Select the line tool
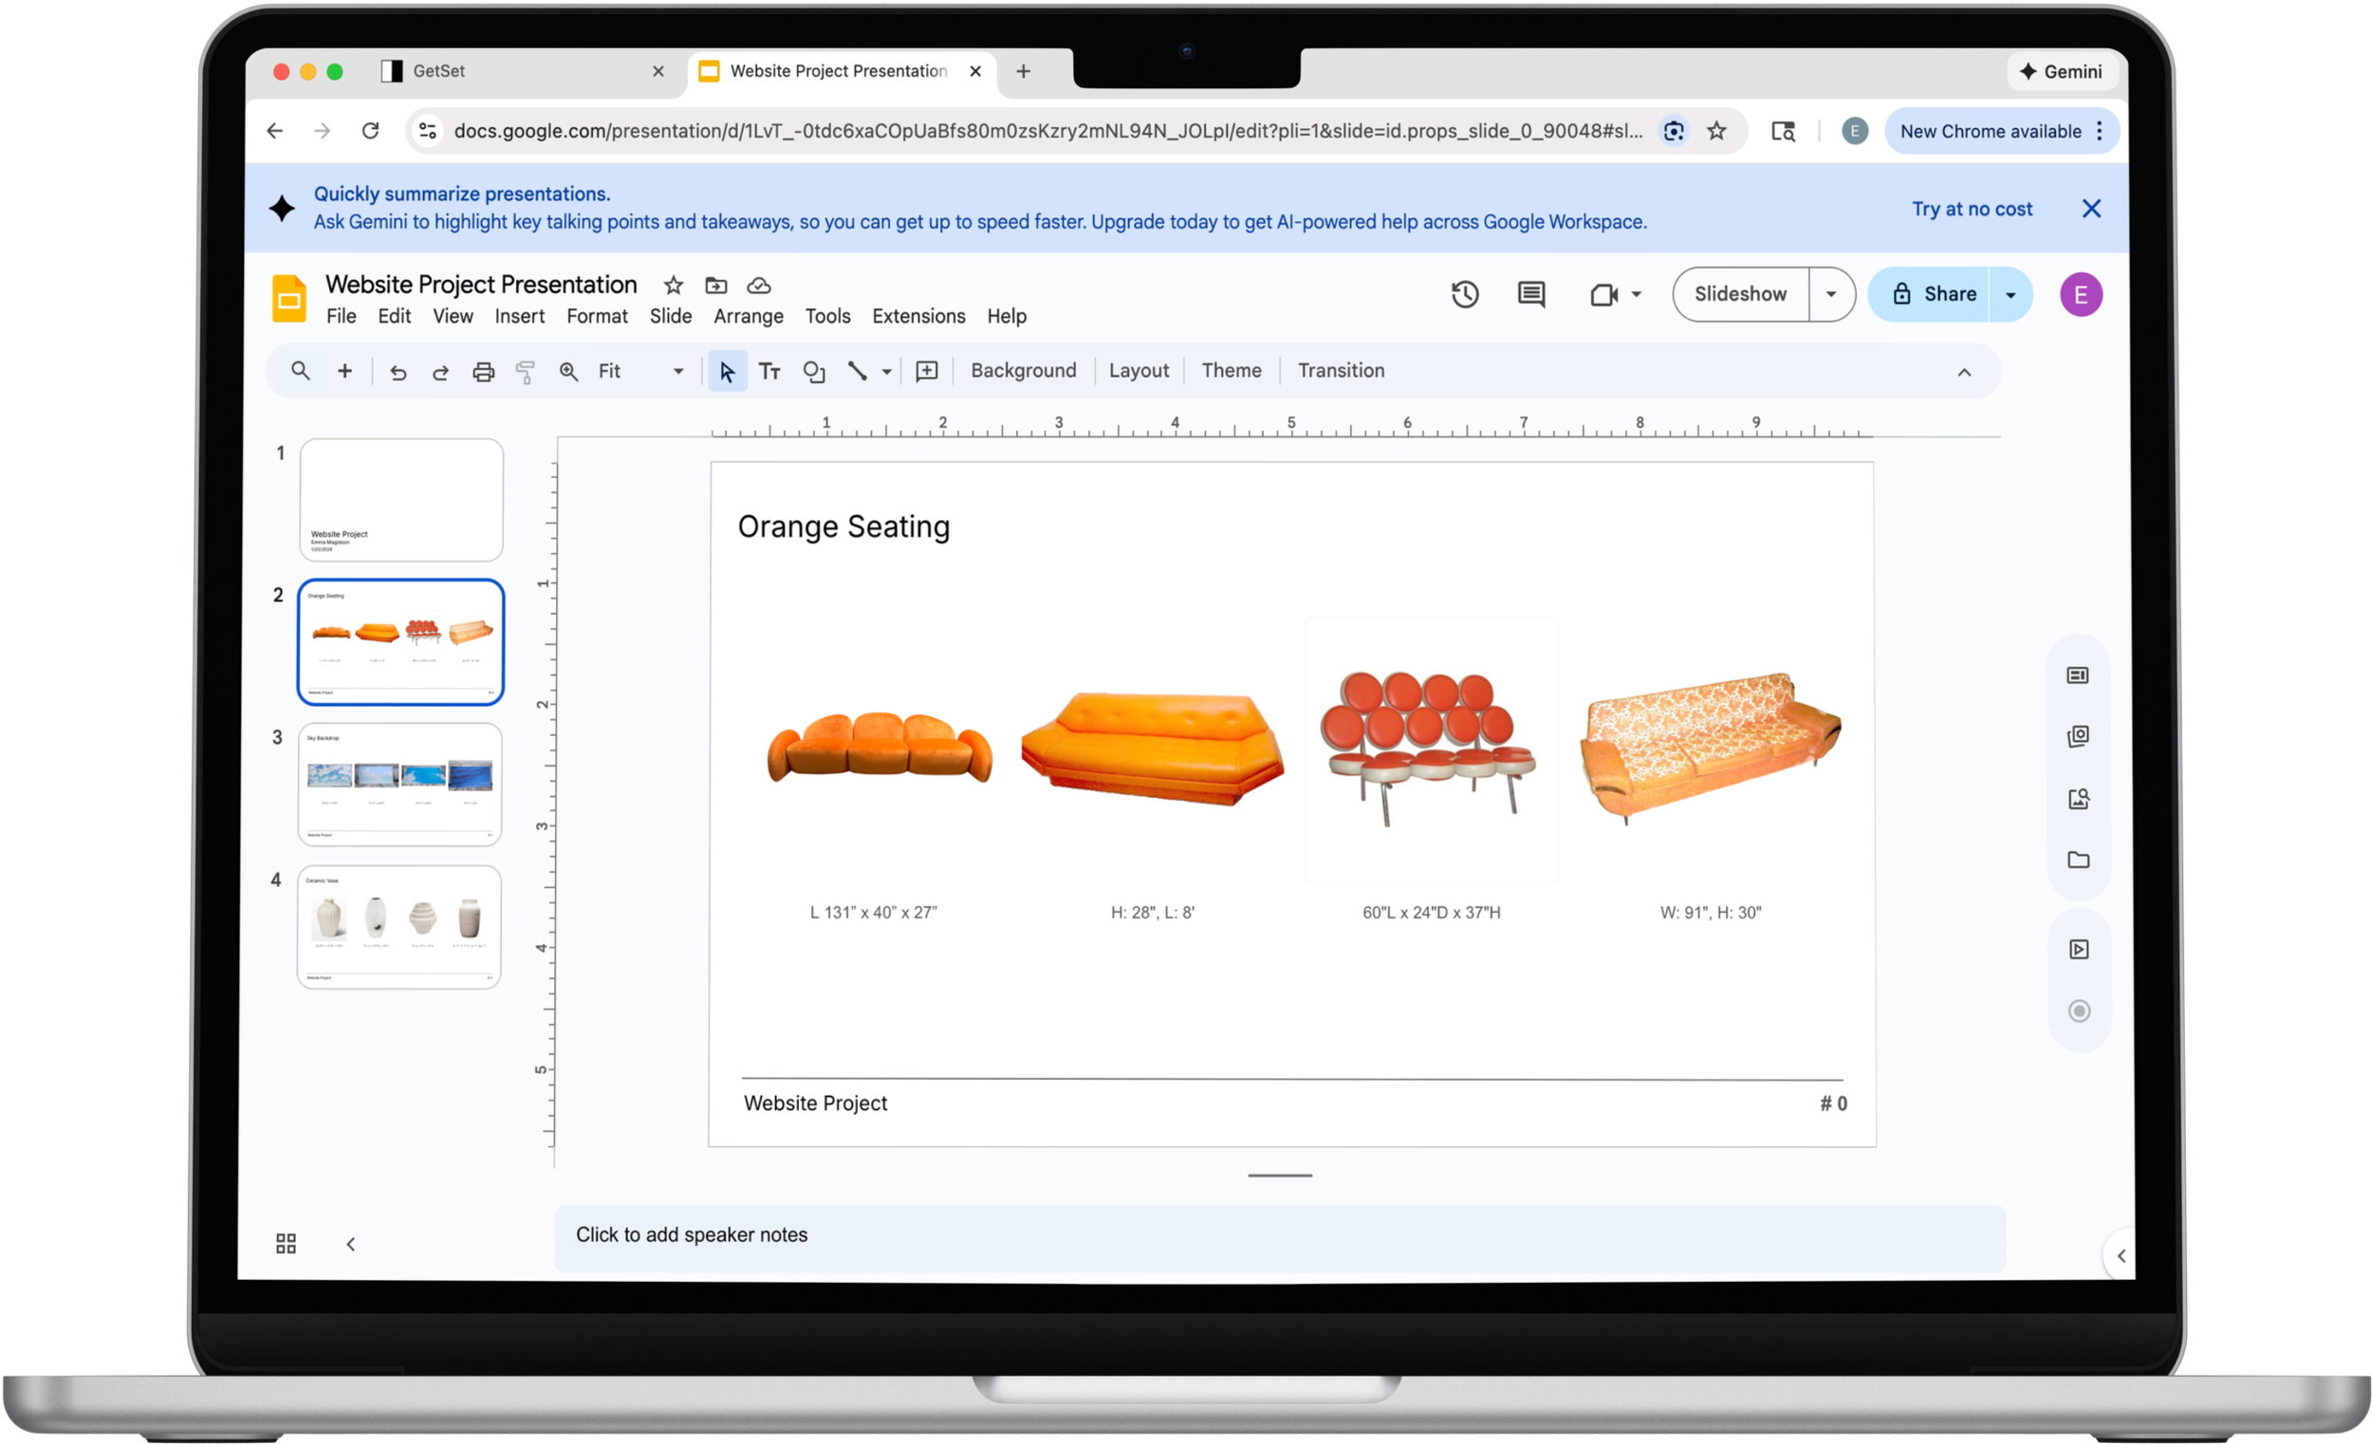The image size is (2372, 1444). tap(860, 371)
